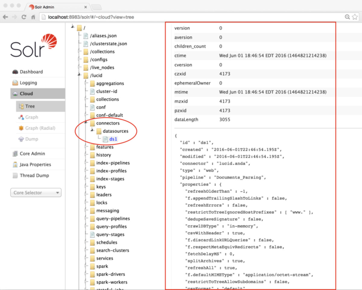The width and height of the screenshot is (362, 290).
Task: Open the conf-default folder
Action: tap(110, 115)
